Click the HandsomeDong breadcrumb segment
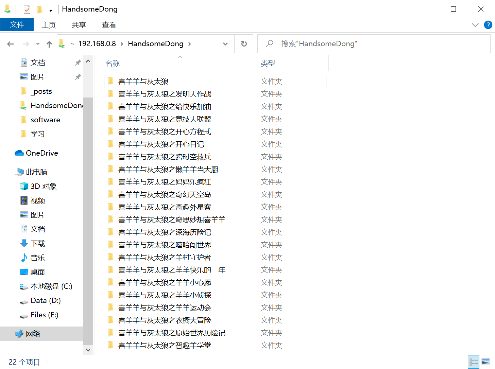Image resolution: width=495 pixels, height=369 pixels. point(155,44)
